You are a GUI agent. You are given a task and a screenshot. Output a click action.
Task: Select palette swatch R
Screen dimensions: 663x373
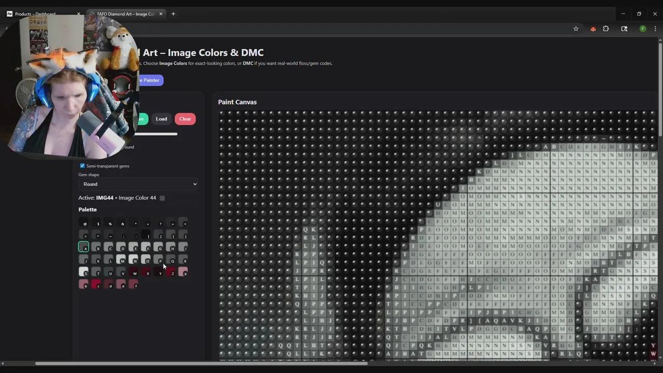tap(183, 259)
